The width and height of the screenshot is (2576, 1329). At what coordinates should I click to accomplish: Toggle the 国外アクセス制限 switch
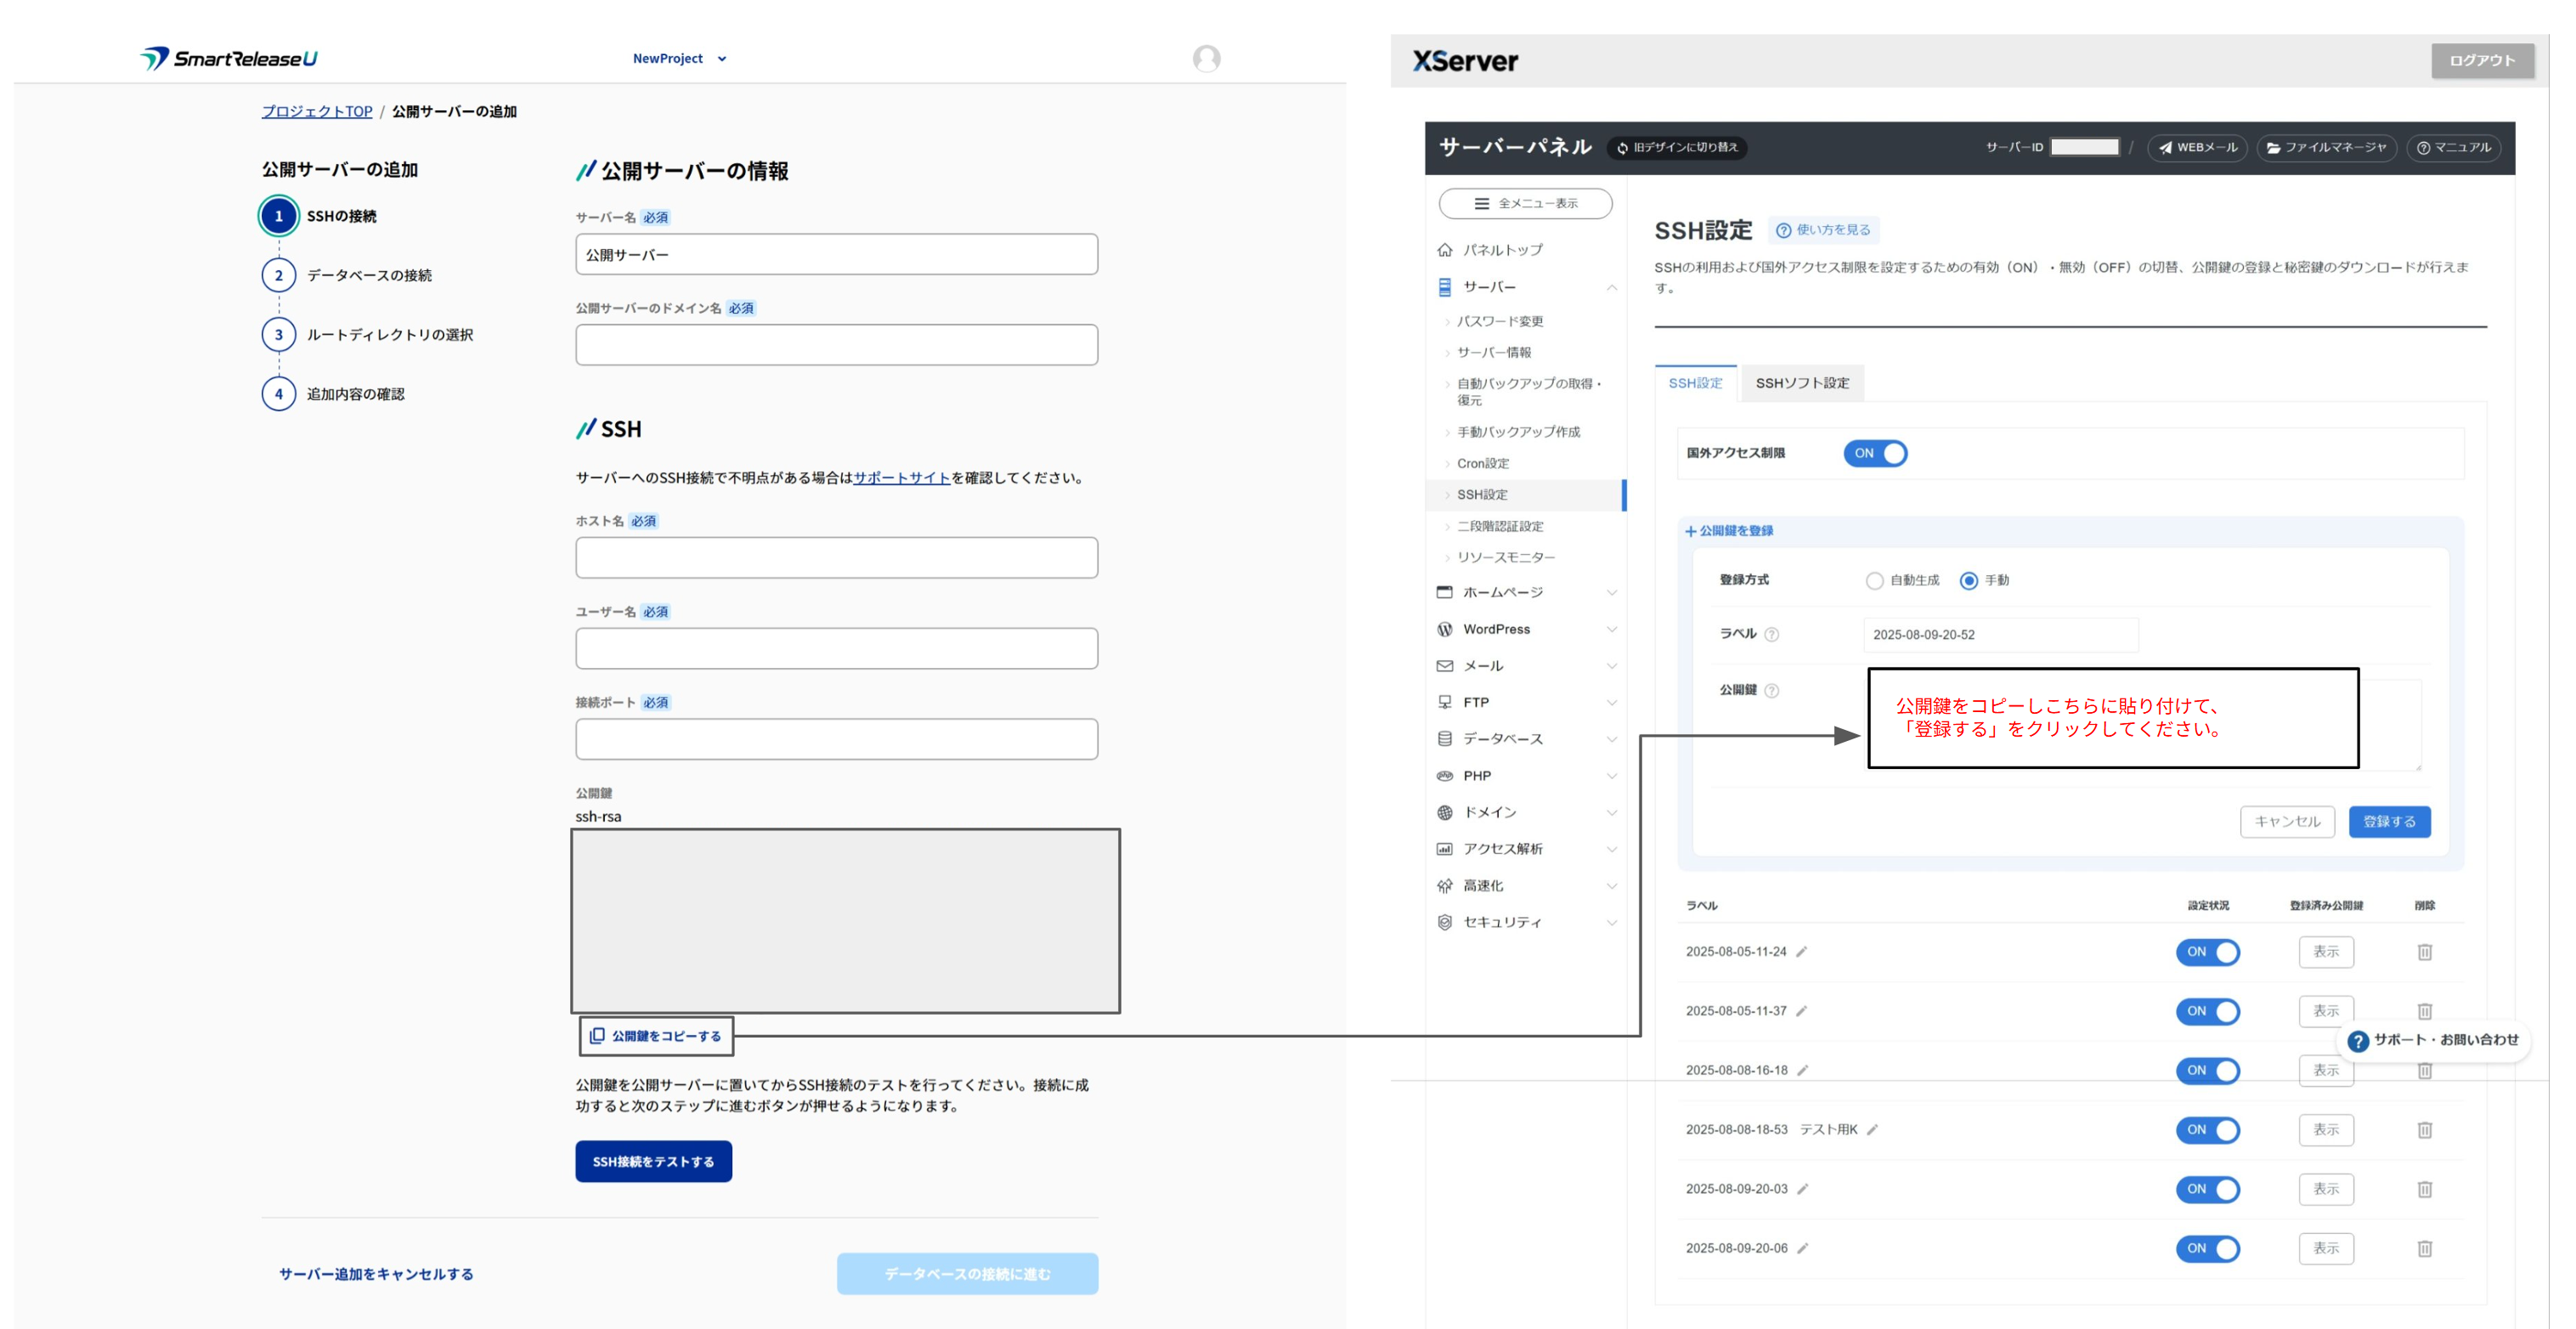coord(1875,453)
